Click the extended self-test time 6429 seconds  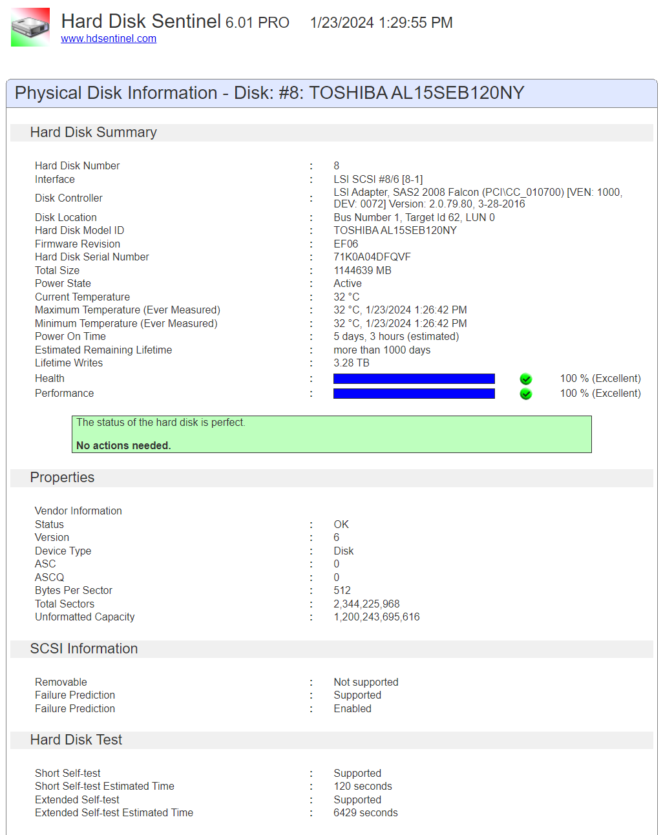click(x=366, y=813)
